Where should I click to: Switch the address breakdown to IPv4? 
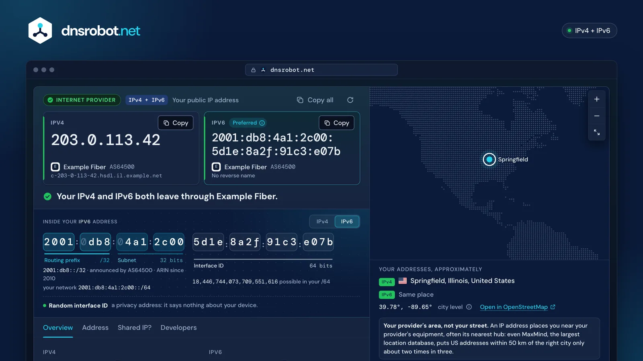[x=322, y=221]
